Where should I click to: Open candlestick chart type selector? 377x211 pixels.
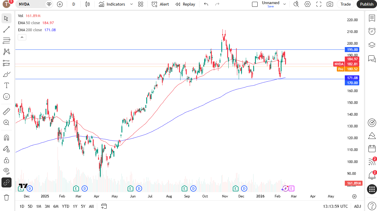[x=87, y=4]
